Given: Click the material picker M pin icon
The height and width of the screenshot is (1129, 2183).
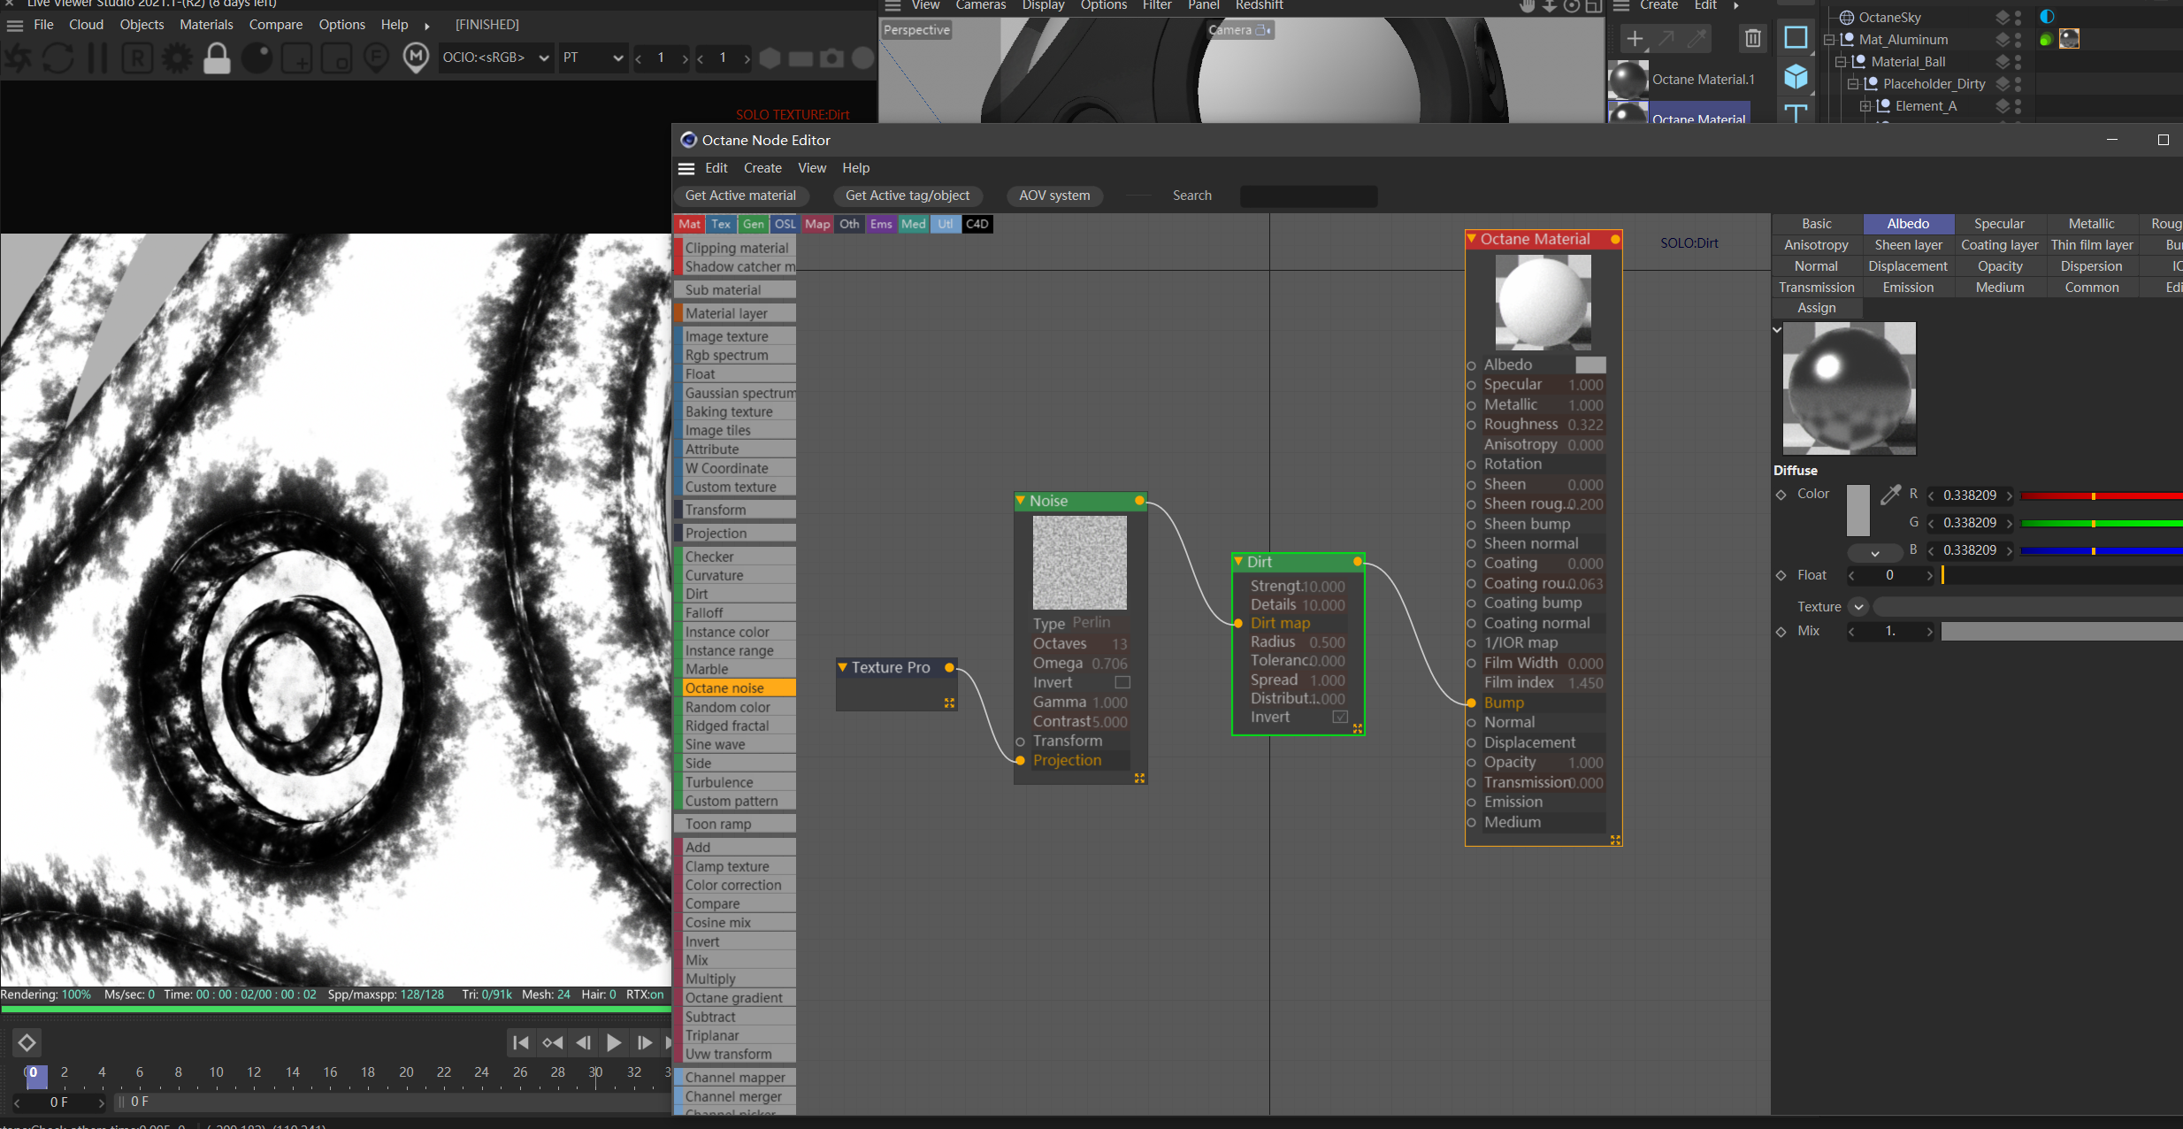Looking at the screenshot, I should pos(416,58).
